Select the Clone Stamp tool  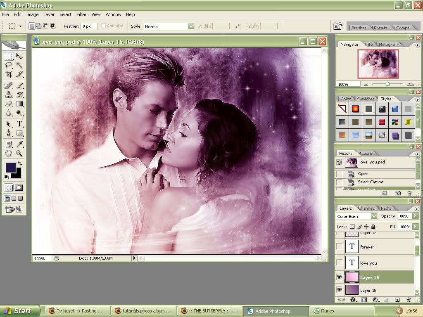click(x=9, y=95)
